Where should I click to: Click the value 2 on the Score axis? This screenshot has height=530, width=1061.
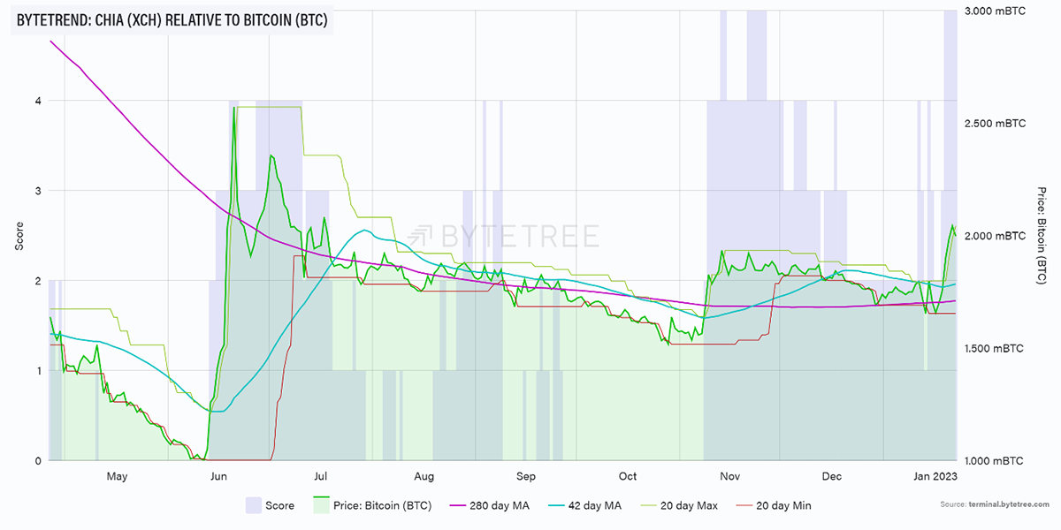(x=38, y=281)
